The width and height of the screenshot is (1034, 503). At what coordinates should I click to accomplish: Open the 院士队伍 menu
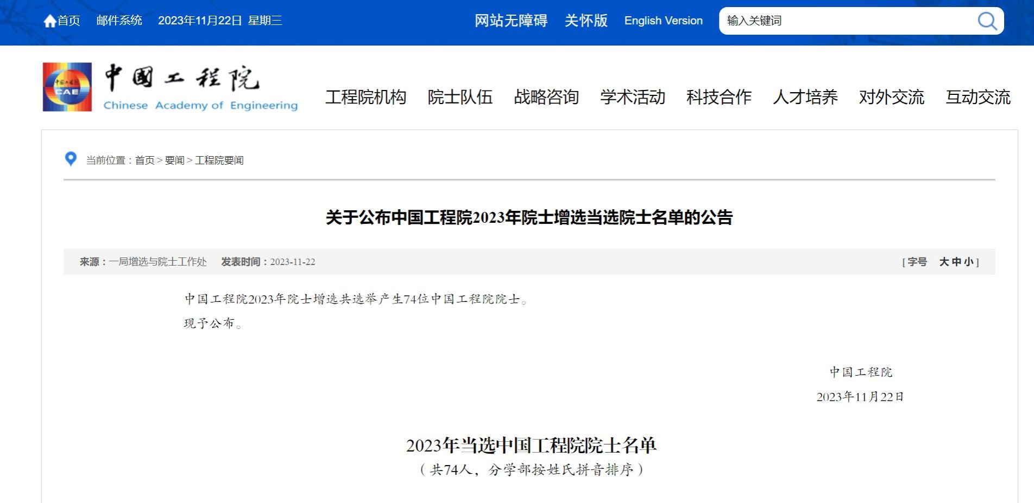click(460, 97)
